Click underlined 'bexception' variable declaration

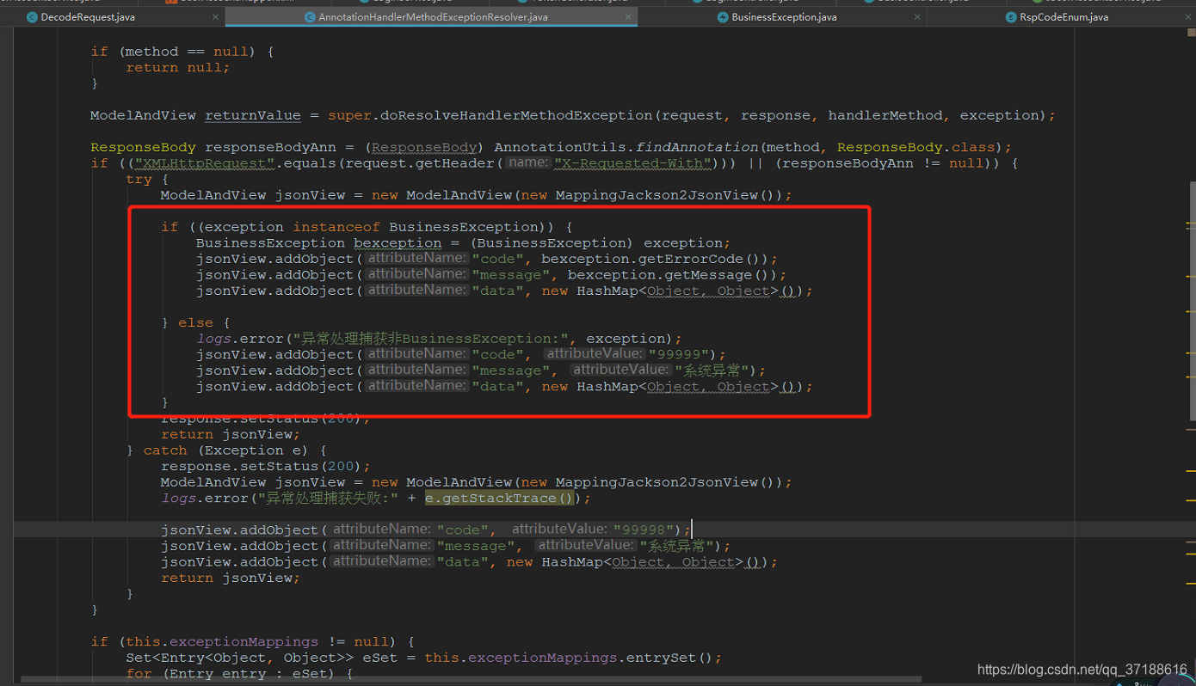[x=398, y=242]
